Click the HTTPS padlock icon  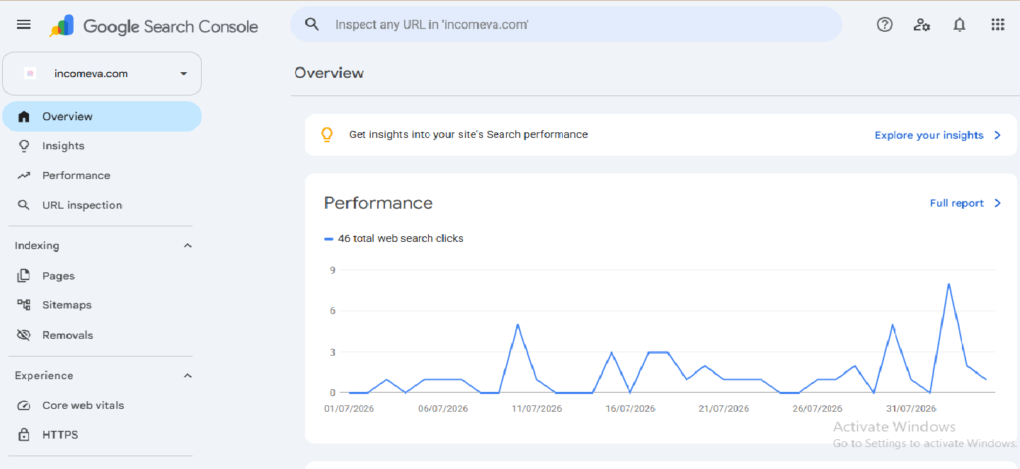click(24, 434)
